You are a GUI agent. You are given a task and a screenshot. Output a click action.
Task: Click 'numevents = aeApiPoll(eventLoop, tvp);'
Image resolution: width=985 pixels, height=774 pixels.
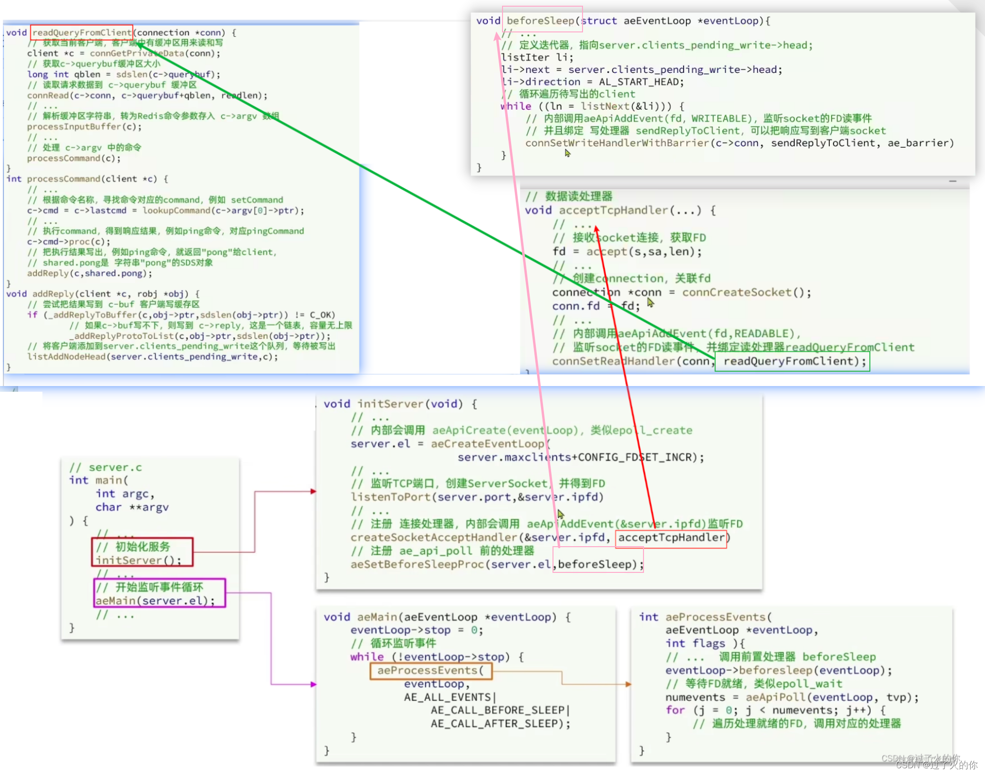coord(792,697)
